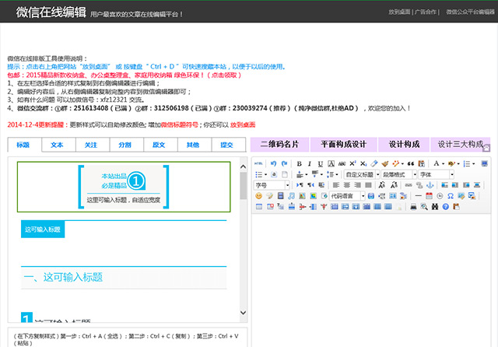Pick text color with the A swatch
This screenshot has height=347, width=498.
tap(436, 163)
